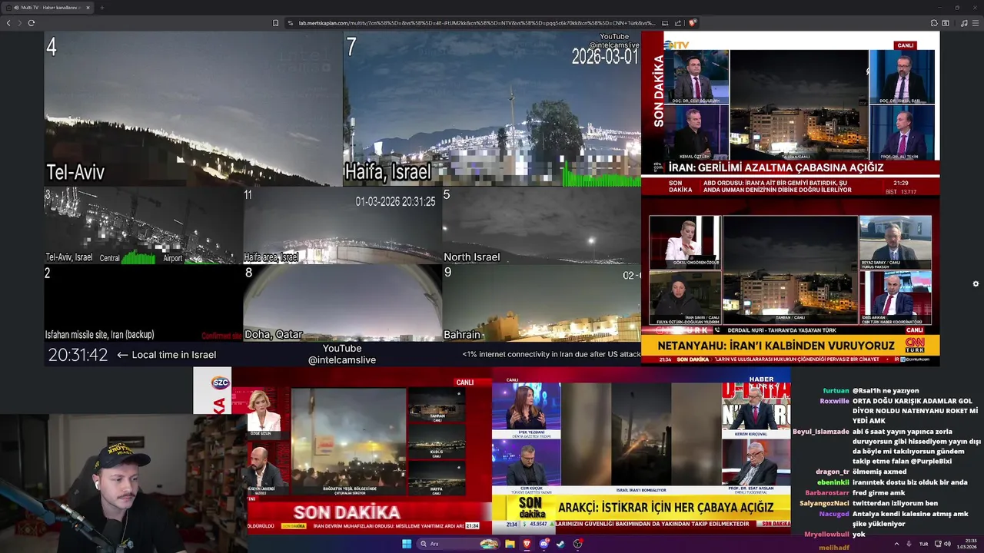The height and width of the screenshot is (553, 984).
Task: Open Brave browser from the taskbar
Action: point(527,544)
